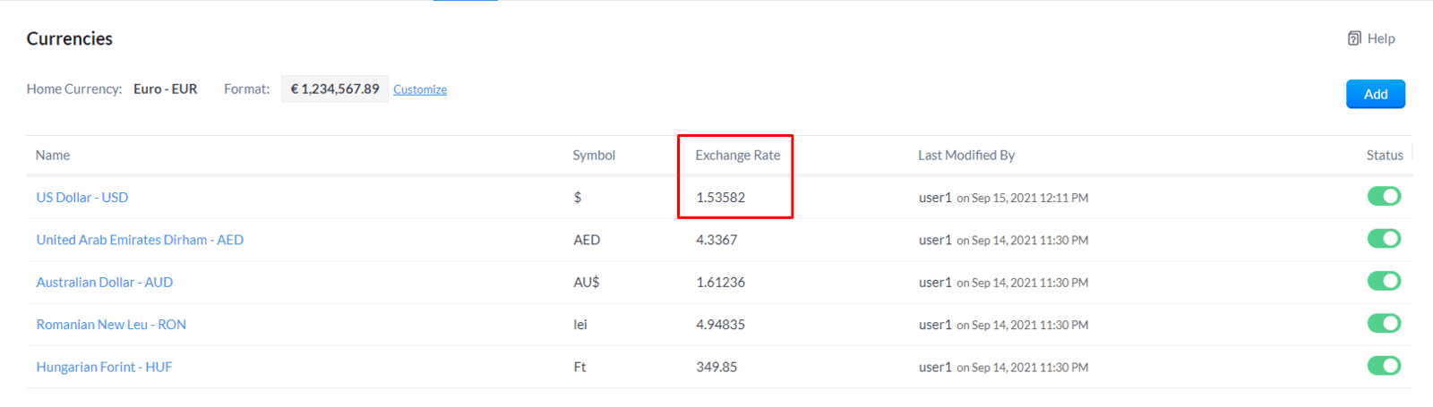Screen dimensions: 1433x407
Task: Open the Help icon
Action: 1354,38
